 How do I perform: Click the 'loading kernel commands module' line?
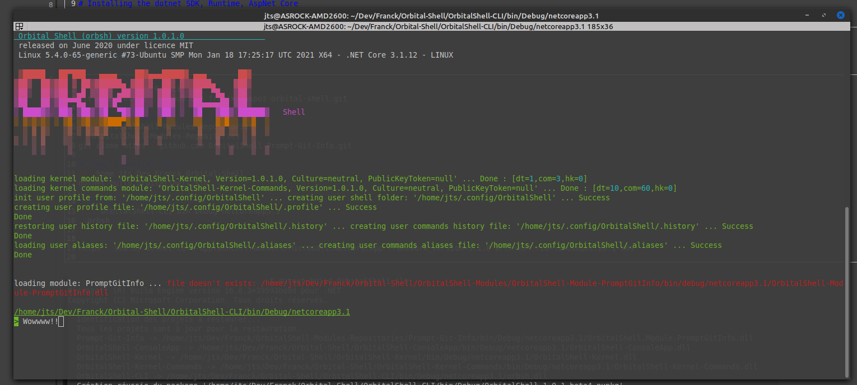[345, 188]
